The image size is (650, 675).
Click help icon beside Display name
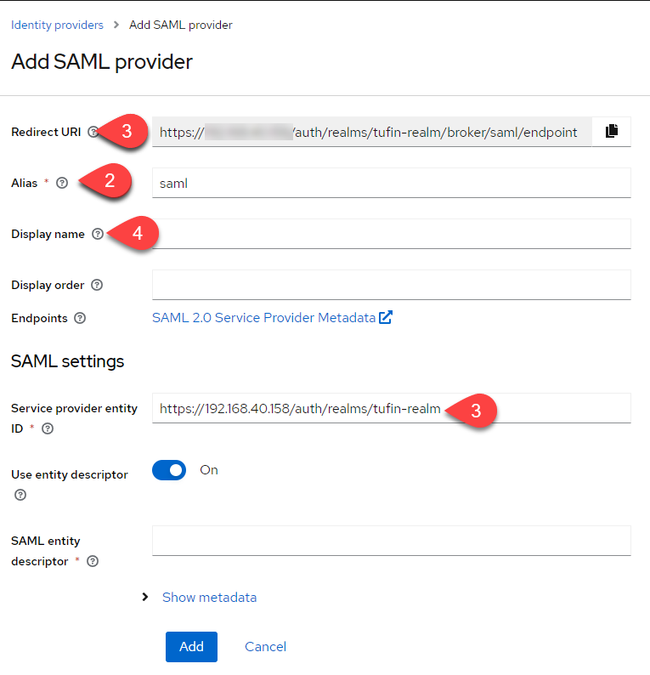97,234
